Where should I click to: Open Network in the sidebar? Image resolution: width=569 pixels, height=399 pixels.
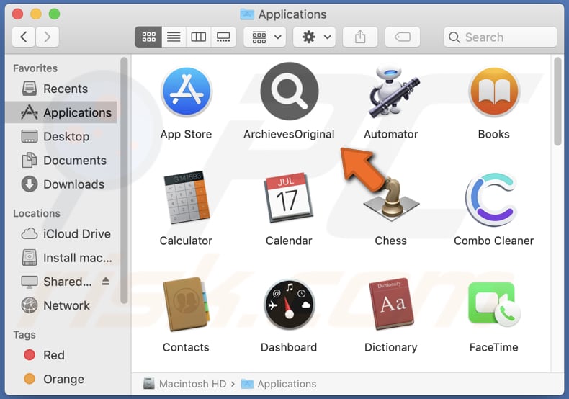pyautogui.click(x=61, y=306)
